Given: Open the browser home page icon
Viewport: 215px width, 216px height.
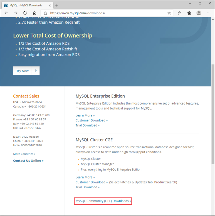Looking at the screenshot, I should pos(34,13).
